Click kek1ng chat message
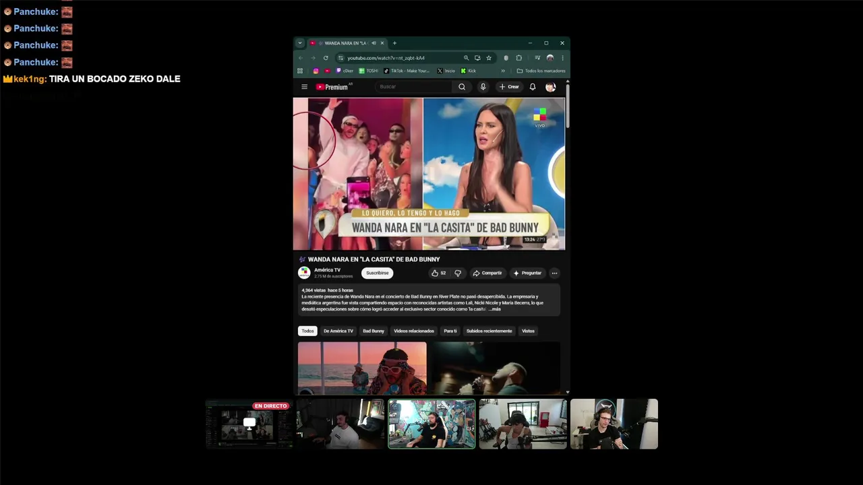This screenshot has width=863, height=485. pyautogui.click(x=92, y=79)
